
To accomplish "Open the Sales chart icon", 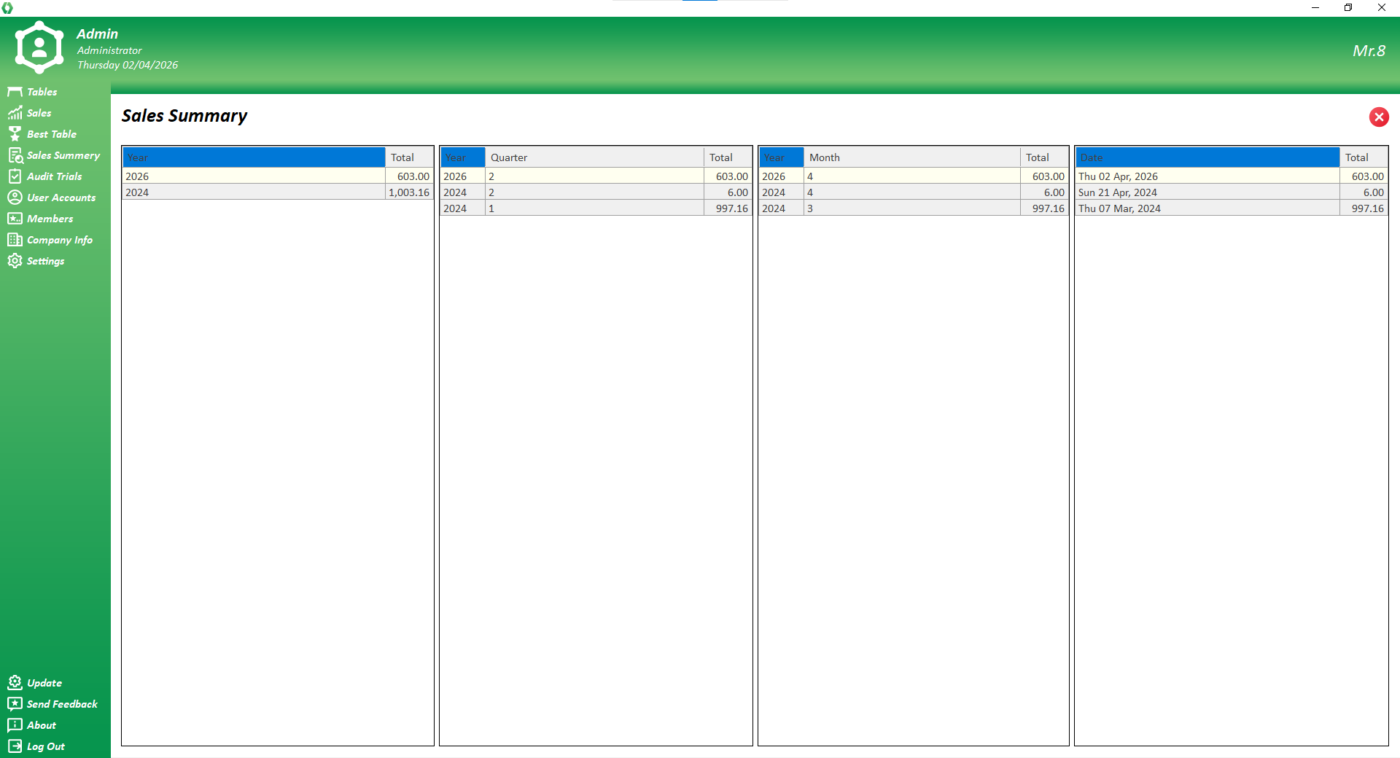I will click(15, 113).
